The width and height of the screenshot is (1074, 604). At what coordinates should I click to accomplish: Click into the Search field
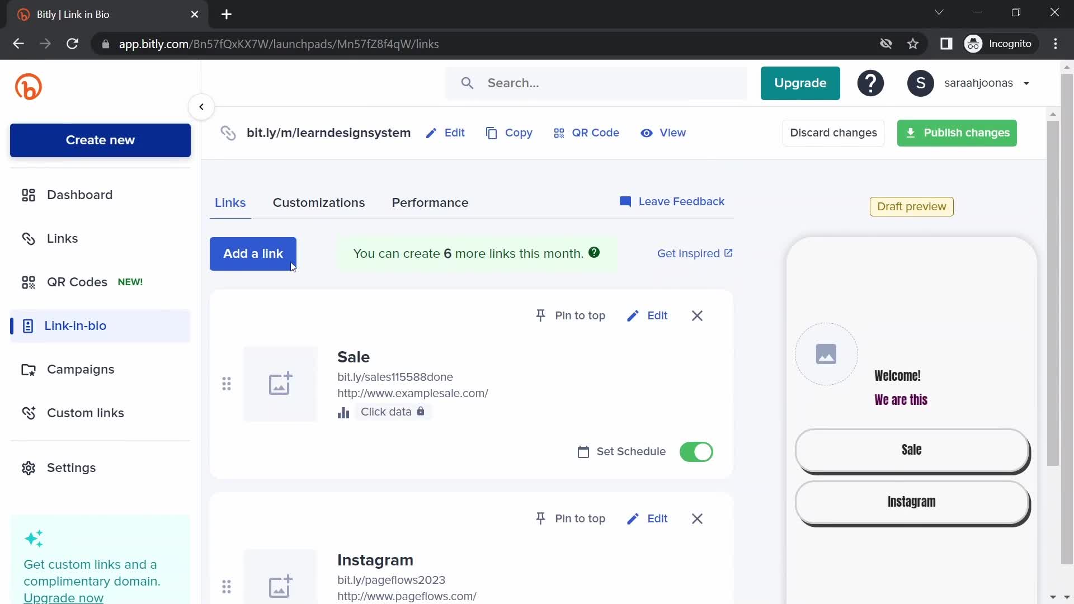click(x=596, y=83)
